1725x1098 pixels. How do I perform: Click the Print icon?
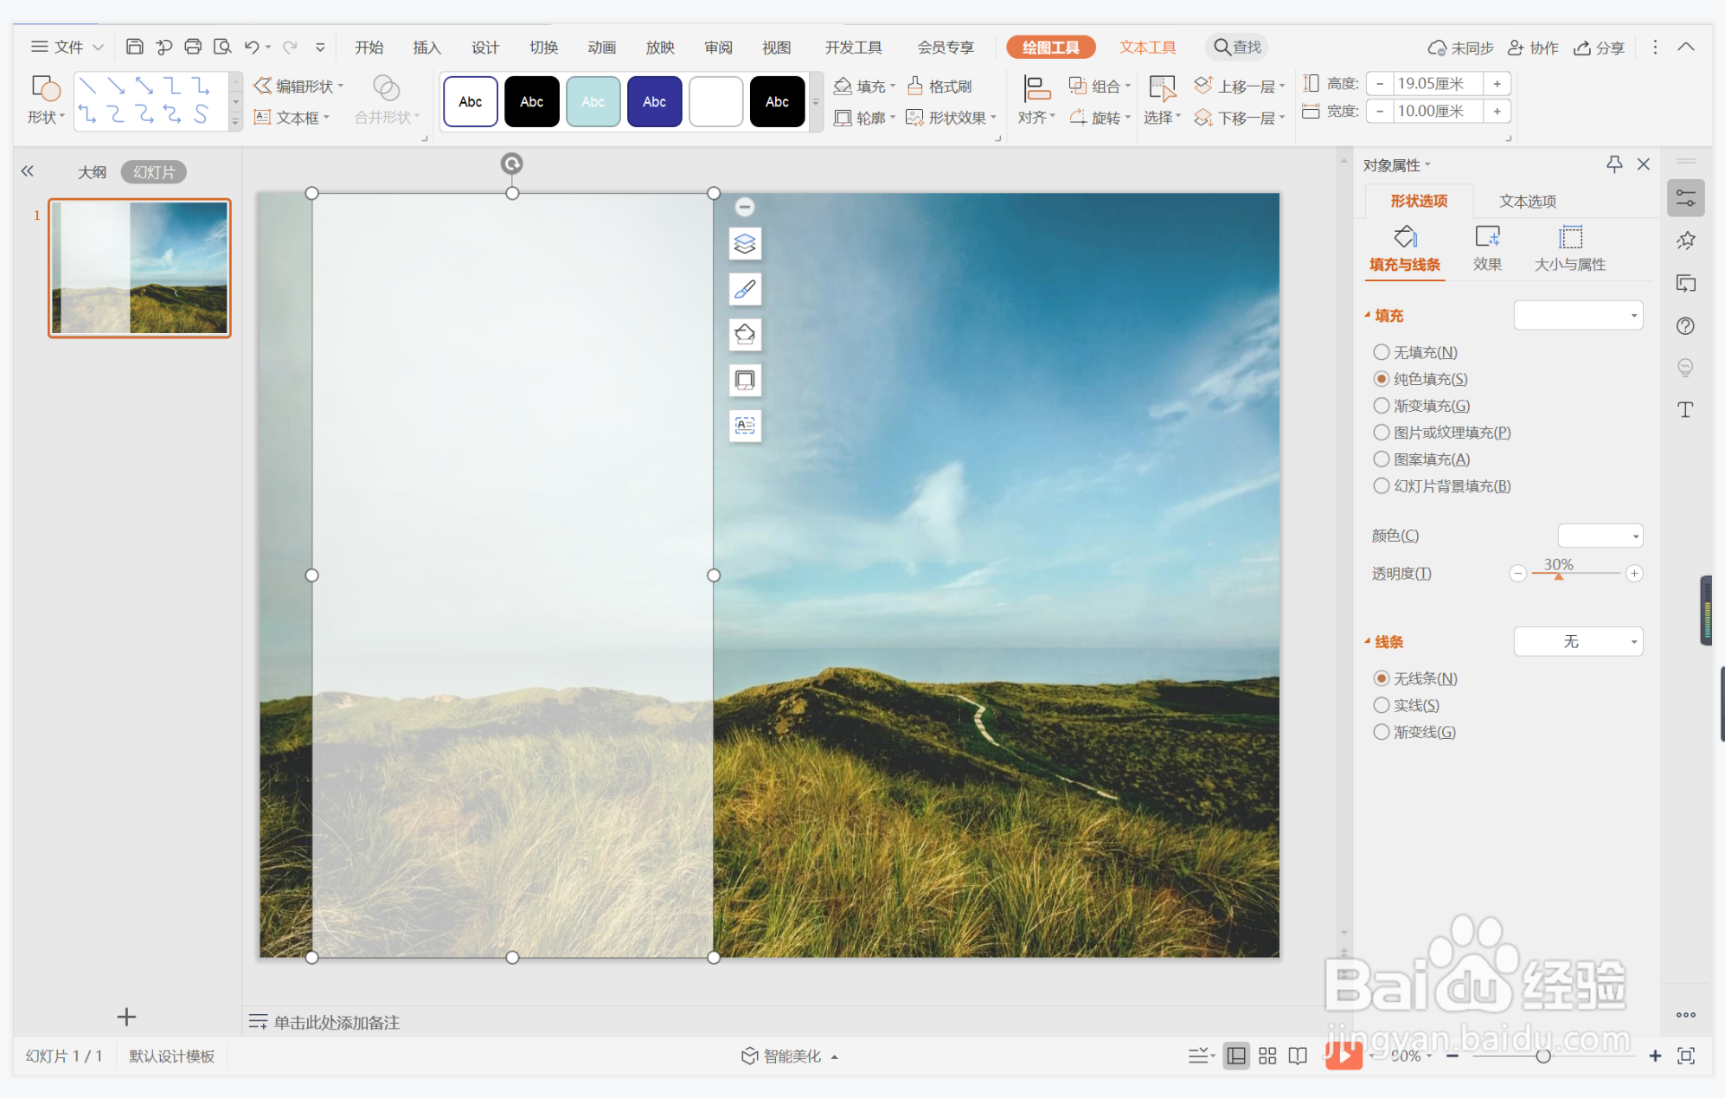click(193, 47)
